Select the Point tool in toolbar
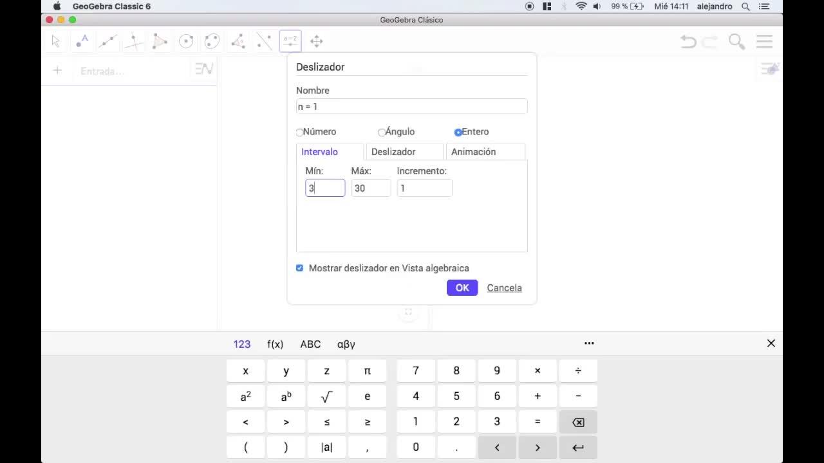824x463 pixels. tap(82, 41)
